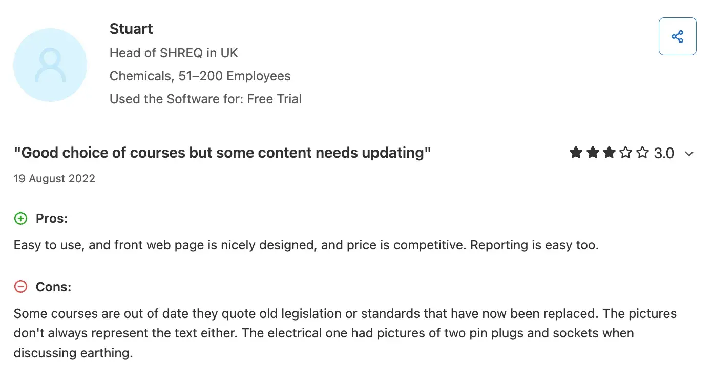Click the Cons paragraph about outdated courses
This screenshot has height=382, width=713.
point(345,333)
